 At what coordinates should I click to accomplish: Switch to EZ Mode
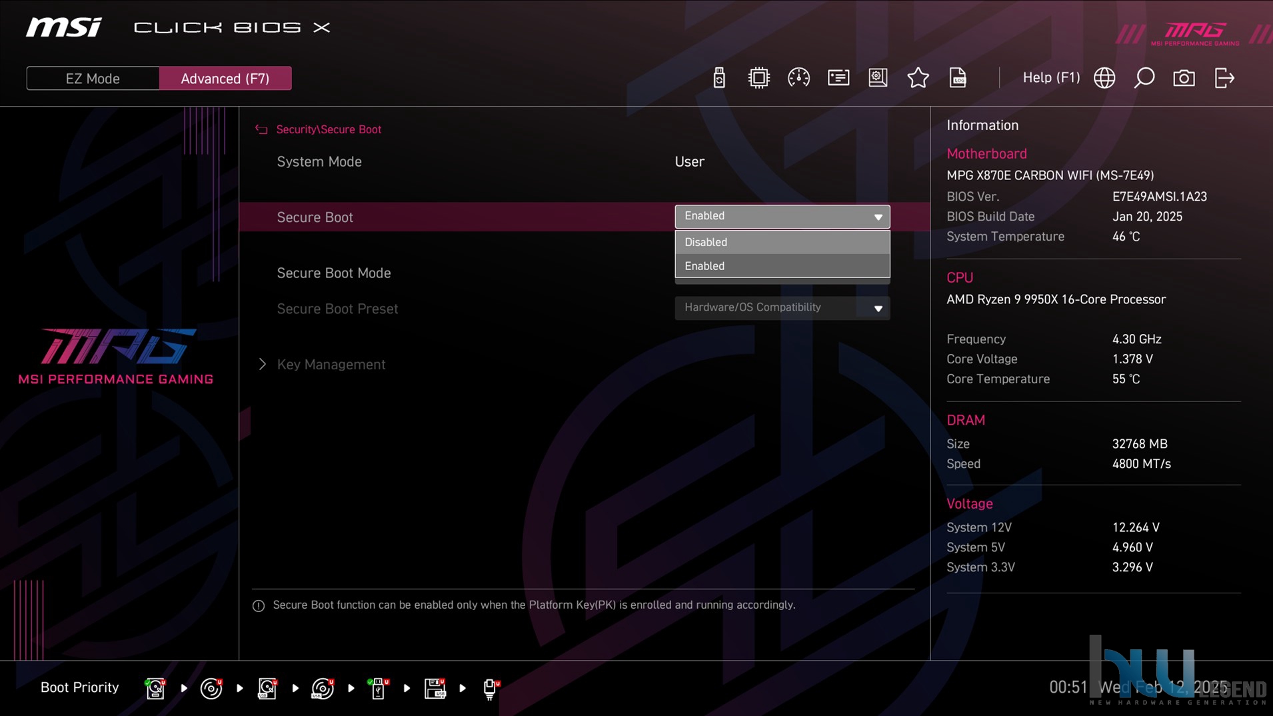pyautogui.click(x=93, y=79)
